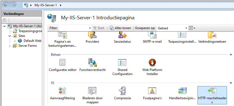Collapse the My-IIS-Server-1 tree node

(5, 26)
